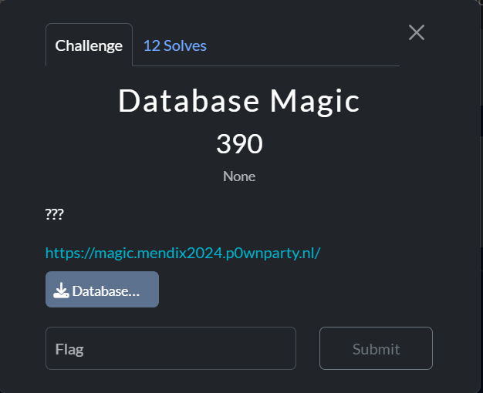Switch to the Challenge tab
The image size is (483, 393).
(89, 45)
